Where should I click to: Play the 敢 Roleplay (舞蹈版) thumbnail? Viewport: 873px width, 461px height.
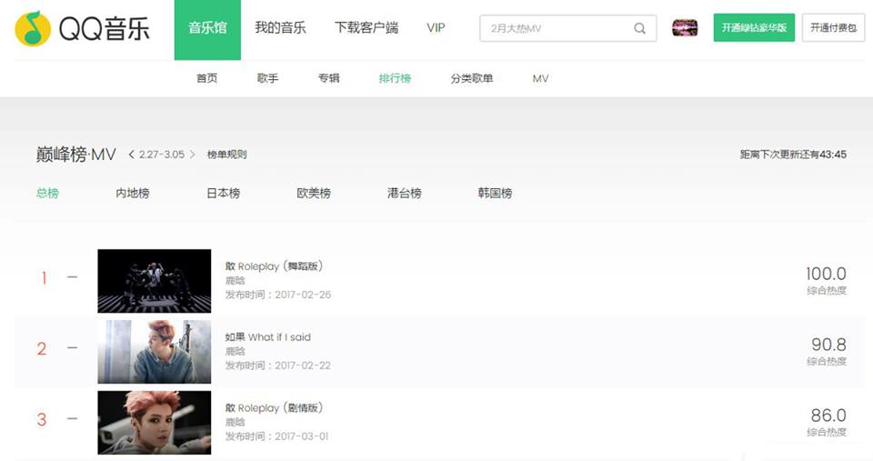point(155,281)
